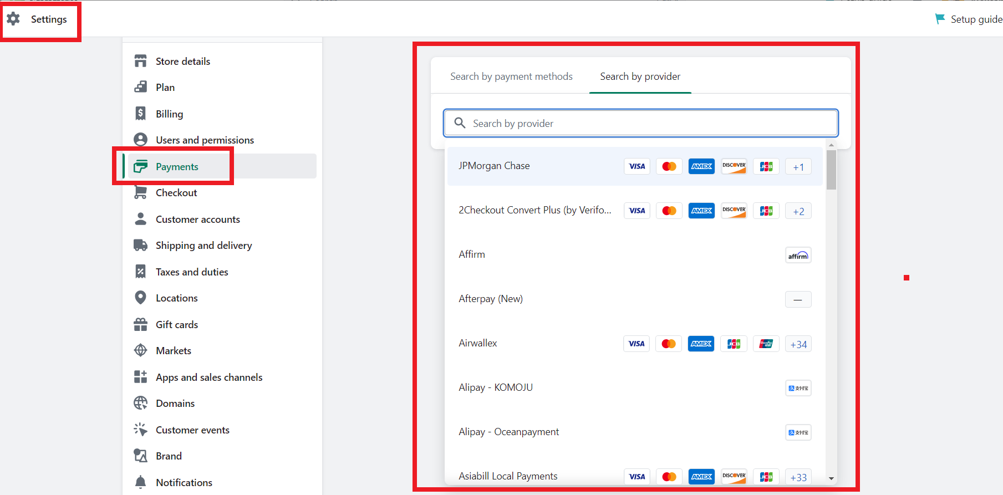The width and height of the screenshot is (1003, 495).
Task: Click the Checkout cart icon
Action: point(141,192)
